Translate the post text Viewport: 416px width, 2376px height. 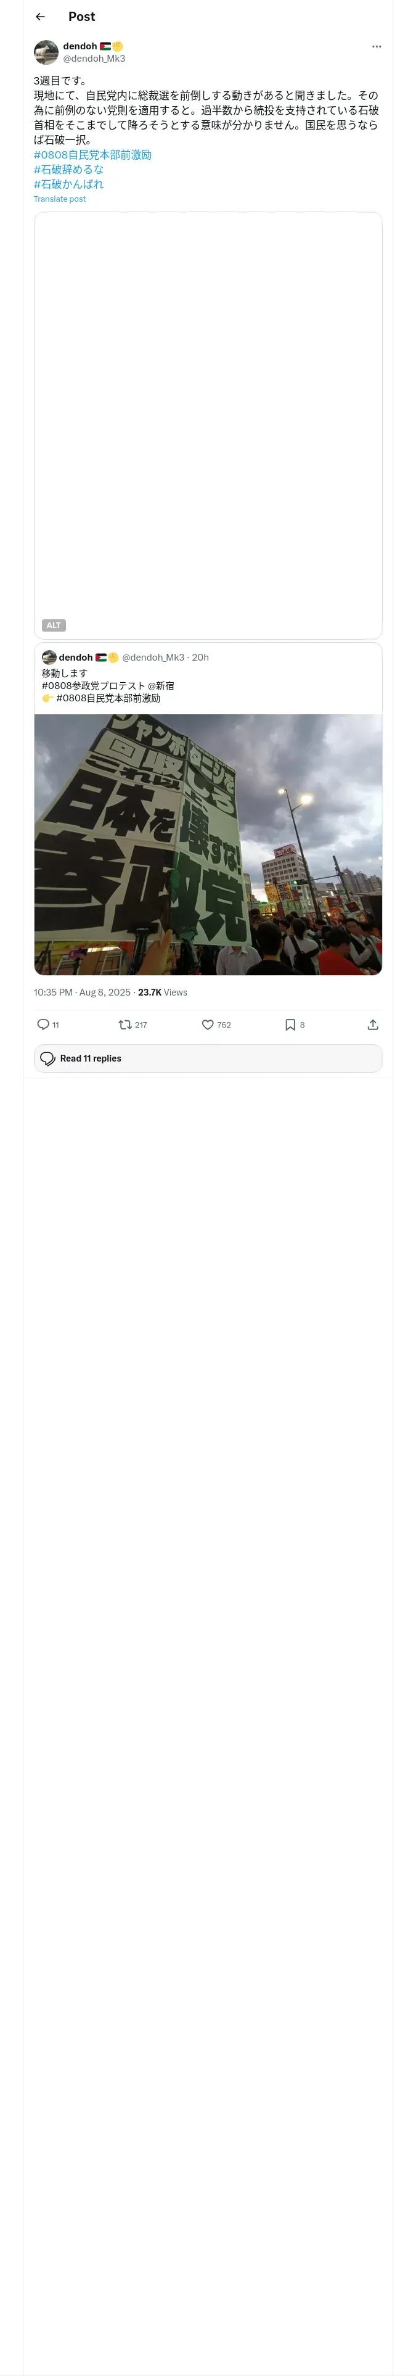(59, 199)
